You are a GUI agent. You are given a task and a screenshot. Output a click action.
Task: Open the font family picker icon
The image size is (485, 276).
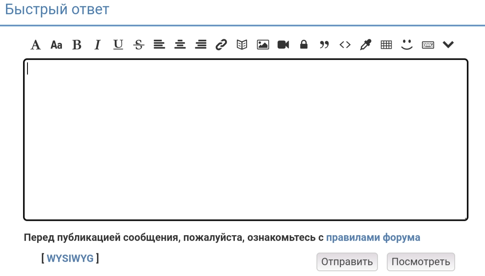pos(36,45)
